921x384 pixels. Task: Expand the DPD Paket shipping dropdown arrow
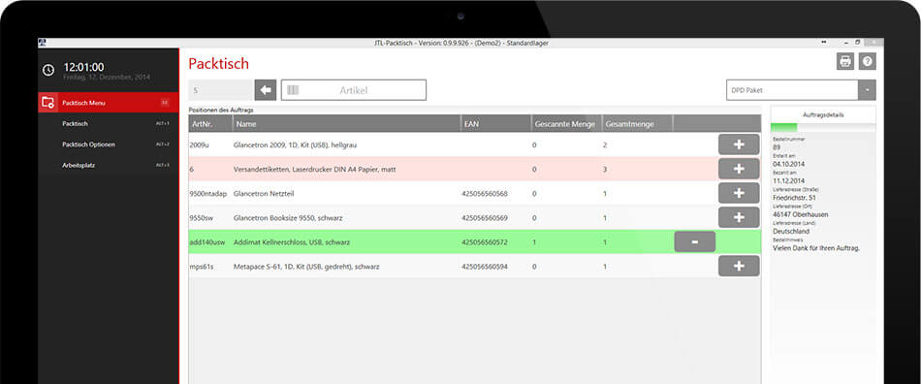point(868,90)
